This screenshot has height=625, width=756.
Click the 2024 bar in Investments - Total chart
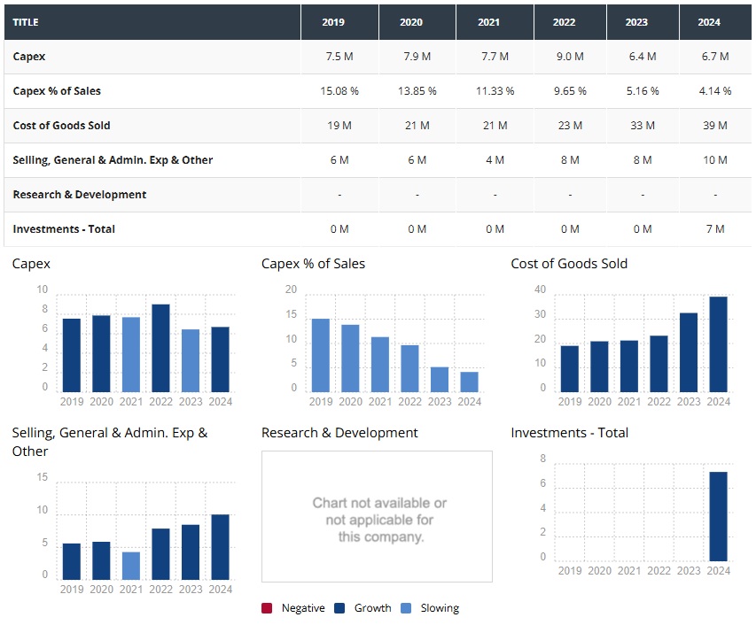coord(719,516)
